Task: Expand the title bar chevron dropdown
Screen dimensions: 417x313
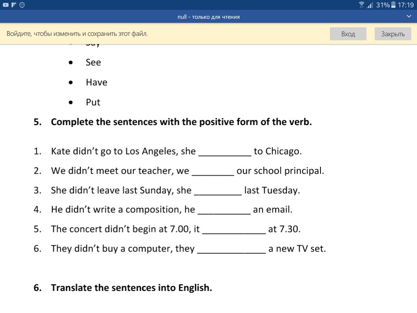Action: click(x=409, y=16)
